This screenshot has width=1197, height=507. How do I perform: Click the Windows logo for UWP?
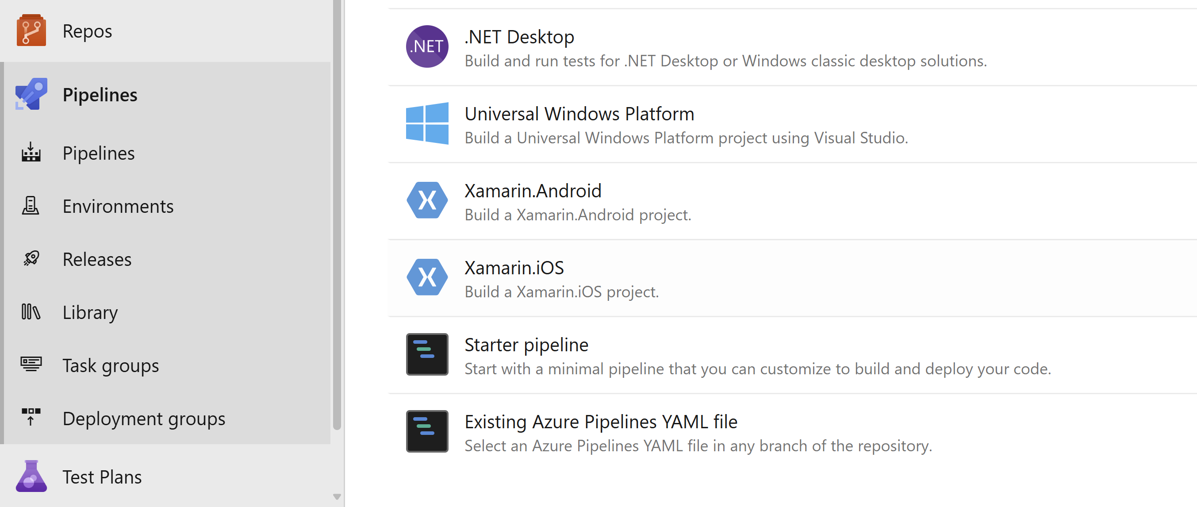click(427, 123)
